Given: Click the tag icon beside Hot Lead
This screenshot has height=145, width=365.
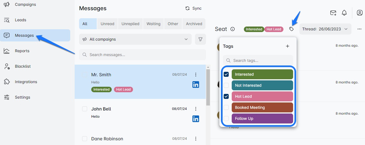Looking at the screenshot, I should pyautogui.click(x=291, y=29).
